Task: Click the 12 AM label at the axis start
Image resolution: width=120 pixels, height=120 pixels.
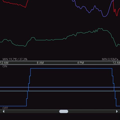Action: point(4,63)
